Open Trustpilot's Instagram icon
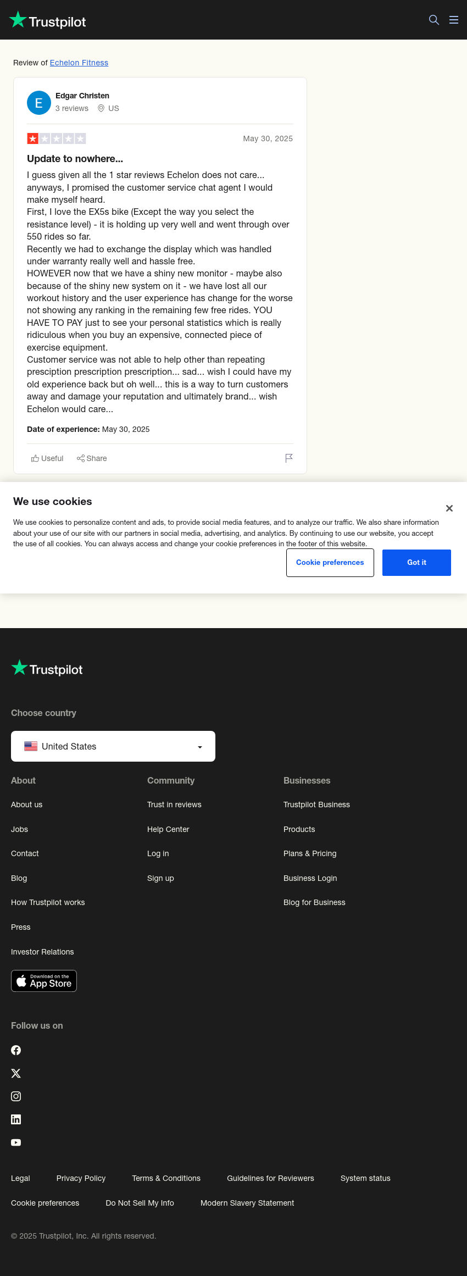 pyautogui.click(x=16, y=1096)
